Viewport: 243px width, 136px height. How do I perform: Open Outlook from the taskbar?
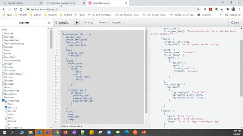[39, 133]
